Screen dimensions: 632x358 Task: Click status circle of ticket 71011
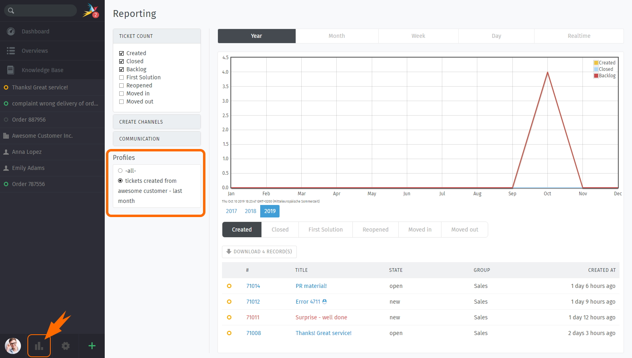pyautogui.click(x=229, y=317)
